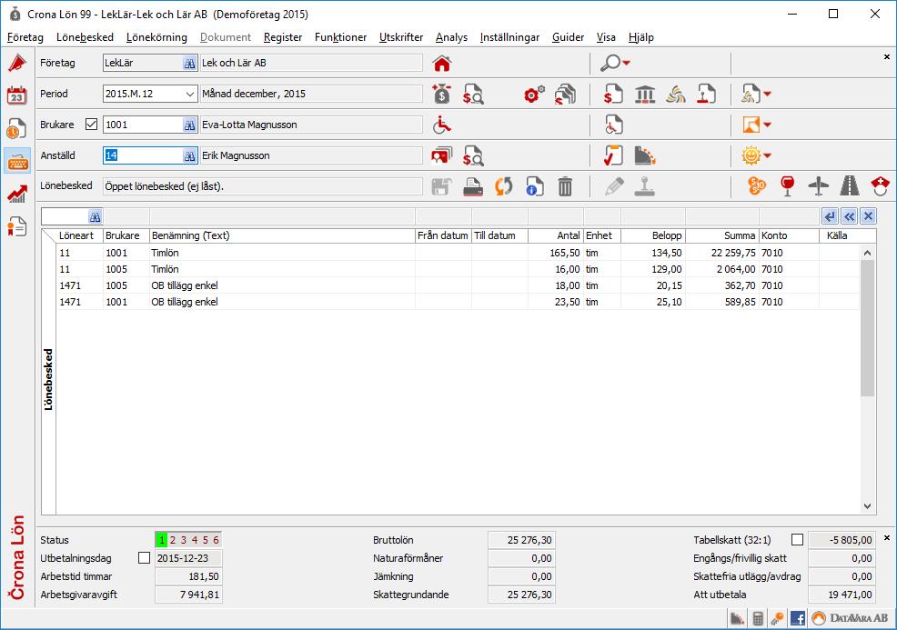Click the Summa column header
Image resolution: width=897 pixels, height=630 pixels.
[x=722, y=235]
